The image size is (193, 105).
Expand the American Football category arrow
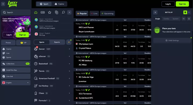tap(69, 78)
